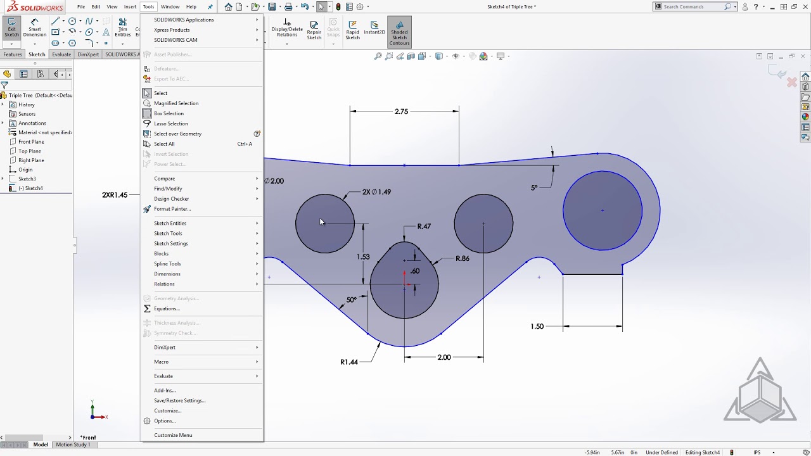Click the filter funnel icon in tree

pos(4,85)
